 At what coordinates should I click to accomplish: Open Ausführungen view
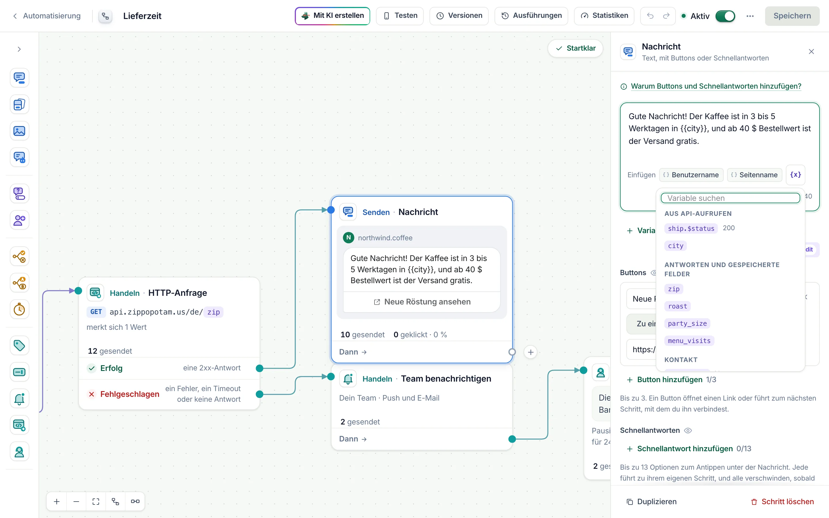531,16
